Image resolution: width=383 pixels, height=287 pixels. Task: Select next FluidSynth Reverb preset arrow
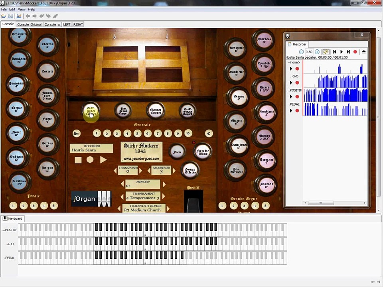[168, 208]
